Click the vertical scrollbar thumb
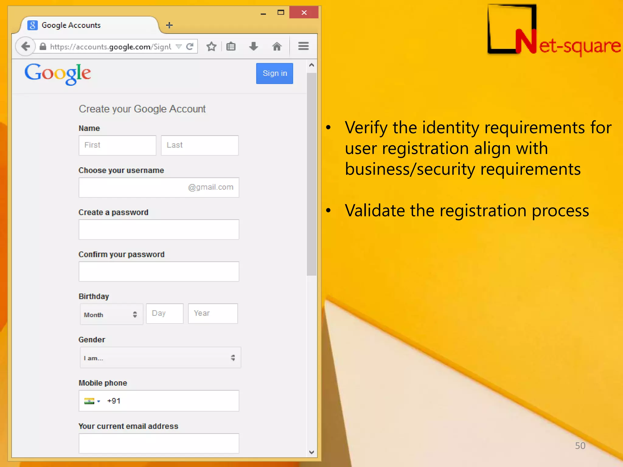This screenshot has height=467, width=623. 311,174
